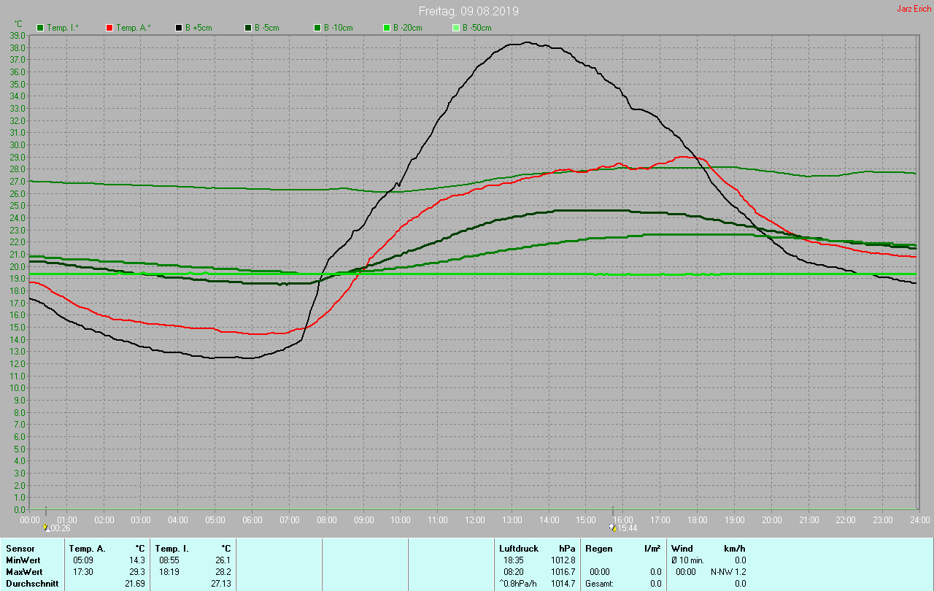The width and height of the screenshot is (934, 591).
Task: Click the marker icon beside 00:26
Action: coord(46,528)
